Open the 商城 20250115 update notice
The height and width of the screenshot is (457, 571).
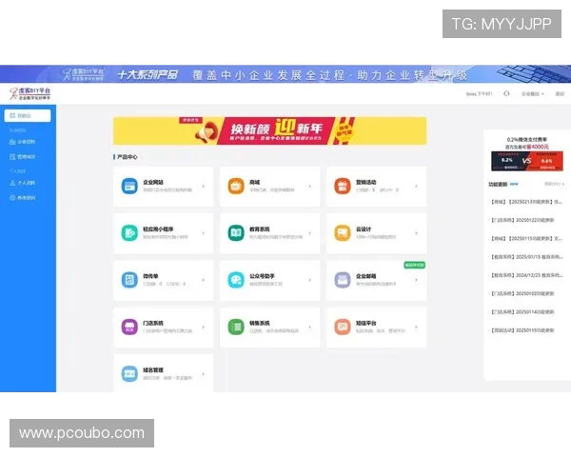tap(526, 238)
